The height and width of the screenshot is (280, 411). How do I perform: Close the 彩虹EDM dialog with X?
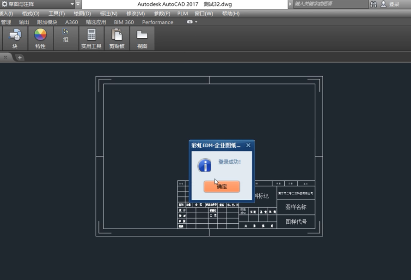coord(248,145)
